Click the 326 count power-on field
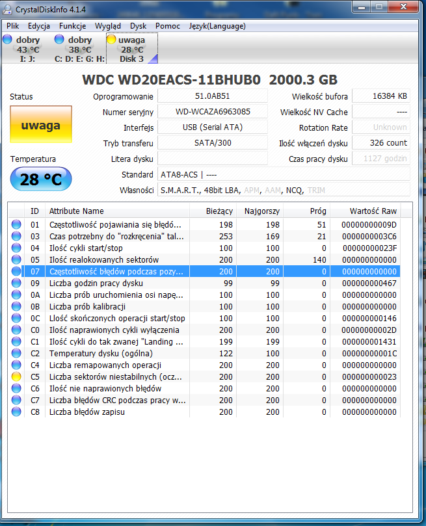 (x=381, y=143)
